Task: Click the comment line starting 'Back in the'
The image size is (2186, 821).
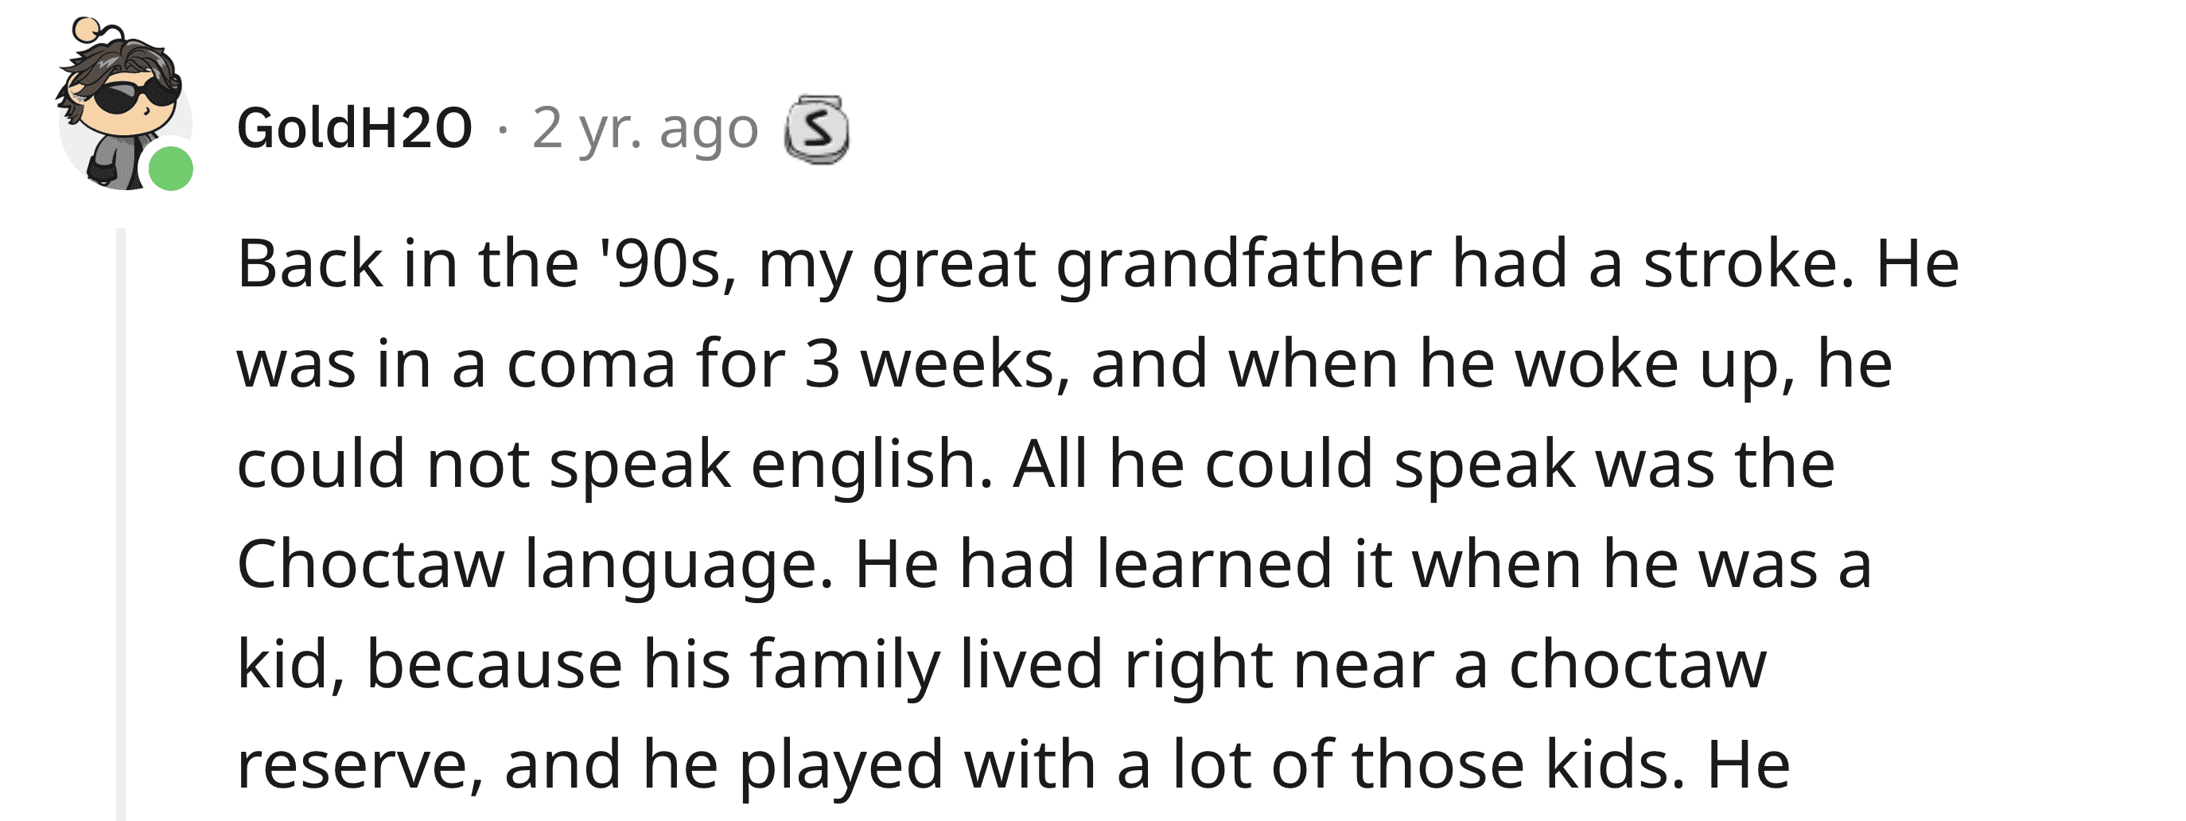Action: click(1097, 266)
